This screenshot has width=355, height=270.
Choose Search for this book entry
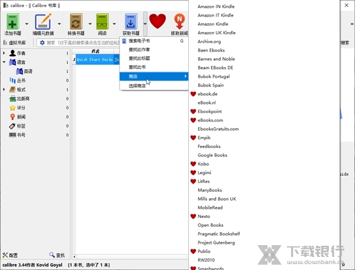point(154,67)
